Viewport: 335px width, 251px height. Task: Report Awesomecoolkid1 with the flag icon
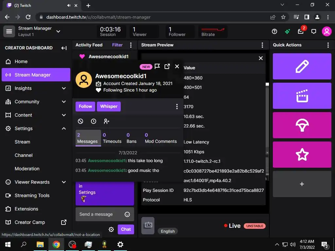157,67
